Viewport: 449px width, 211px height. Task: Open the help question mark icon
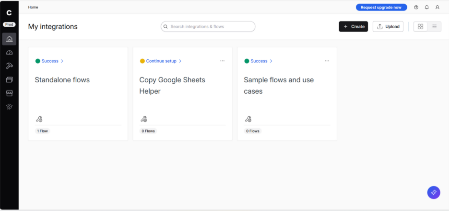click(x=416, y=7)
